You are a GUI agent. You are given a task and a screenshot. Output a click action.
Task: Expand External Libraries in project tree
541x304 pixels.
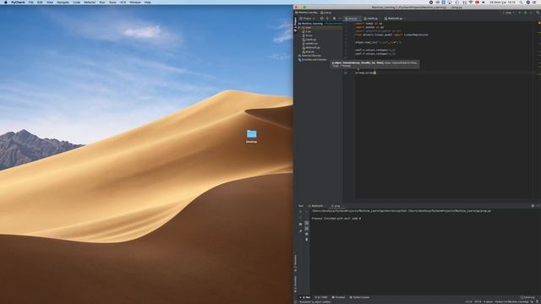(x=310, y=56)
